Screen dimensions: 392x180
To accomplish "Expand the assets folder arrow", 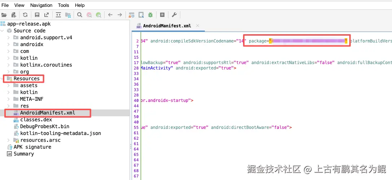I will point(9,85).
